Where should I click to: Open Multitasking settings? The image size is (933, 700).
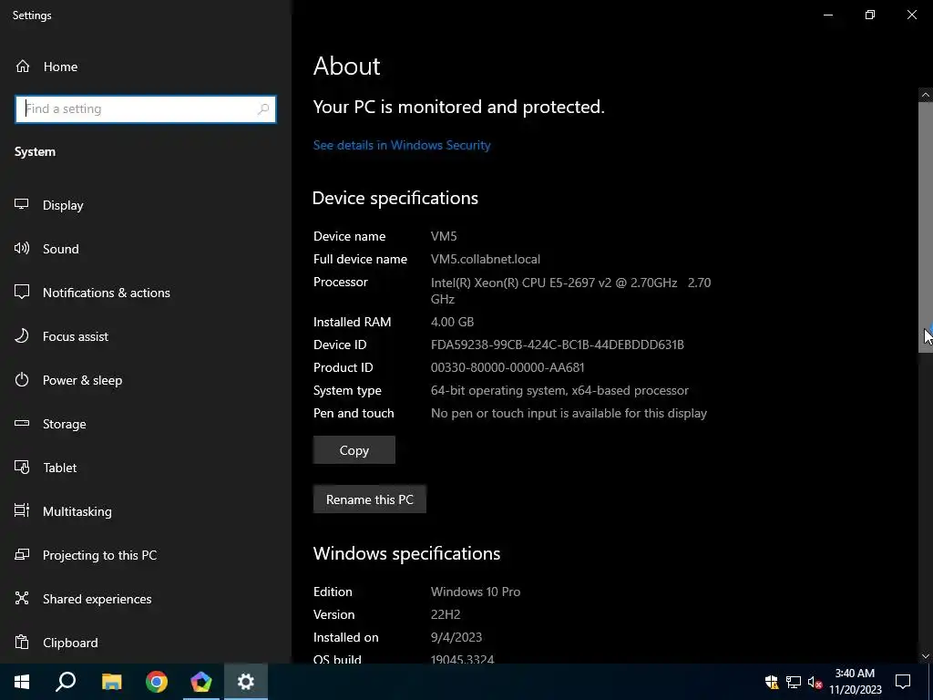click(146, 511)
